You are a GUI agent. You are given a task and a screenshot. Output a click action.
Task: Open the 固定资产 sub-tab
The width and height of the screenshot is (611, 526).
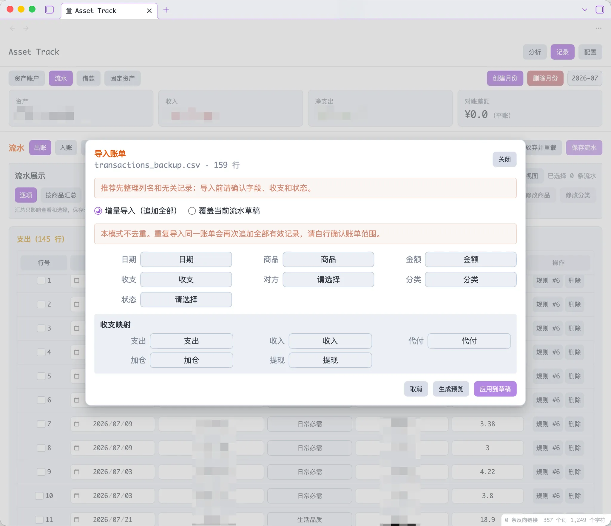(x=122, y=78)
